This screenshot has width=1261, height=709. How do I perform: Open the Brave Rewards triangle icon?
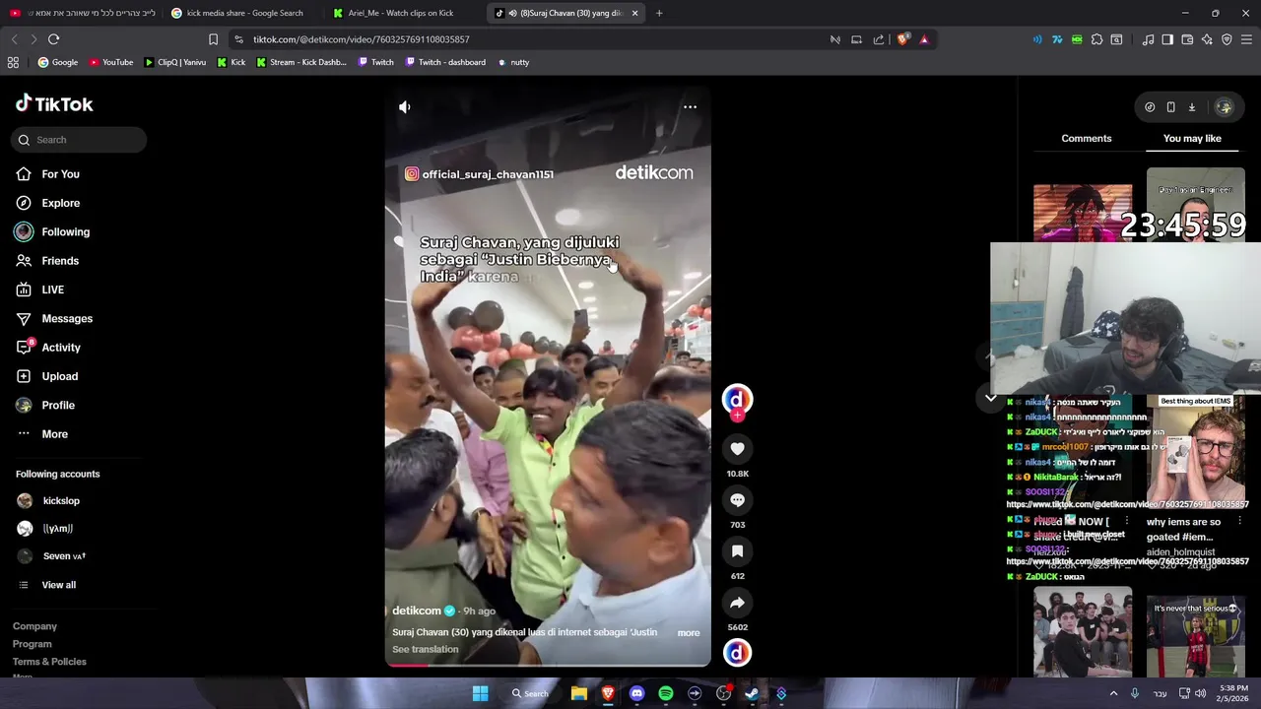924,39
